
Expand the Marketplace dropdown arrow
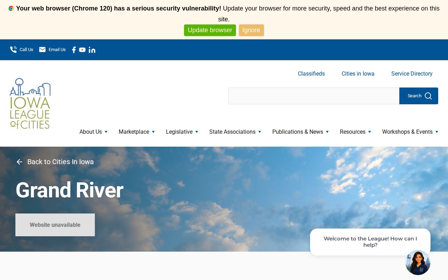[x=153, y=132]
